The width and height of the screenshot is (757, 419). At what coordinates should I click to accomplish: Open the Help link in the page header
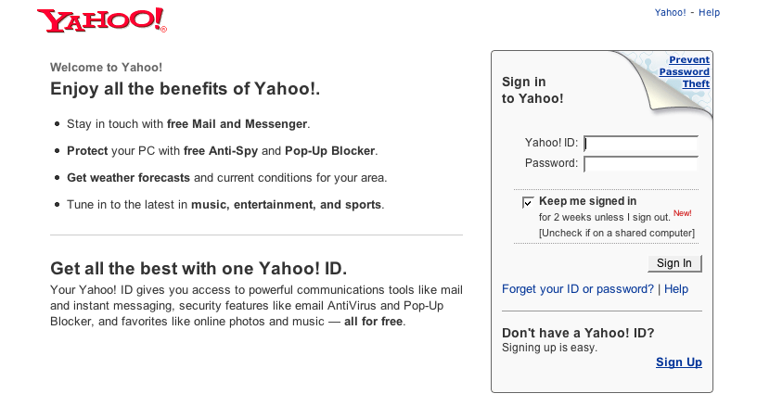click(709, 13)
